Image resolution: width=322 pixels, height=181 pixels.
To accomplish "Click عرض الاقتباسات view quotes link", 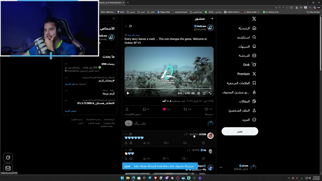I will pos(133,114).
